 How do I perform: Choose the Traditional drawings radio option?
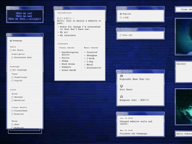(x=12, y=78)
